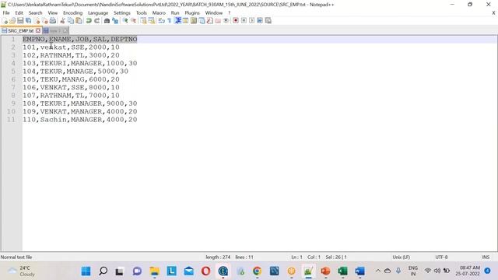Open the Run menu
Viewport: 498px width, 280px height.
coord(175,12)
